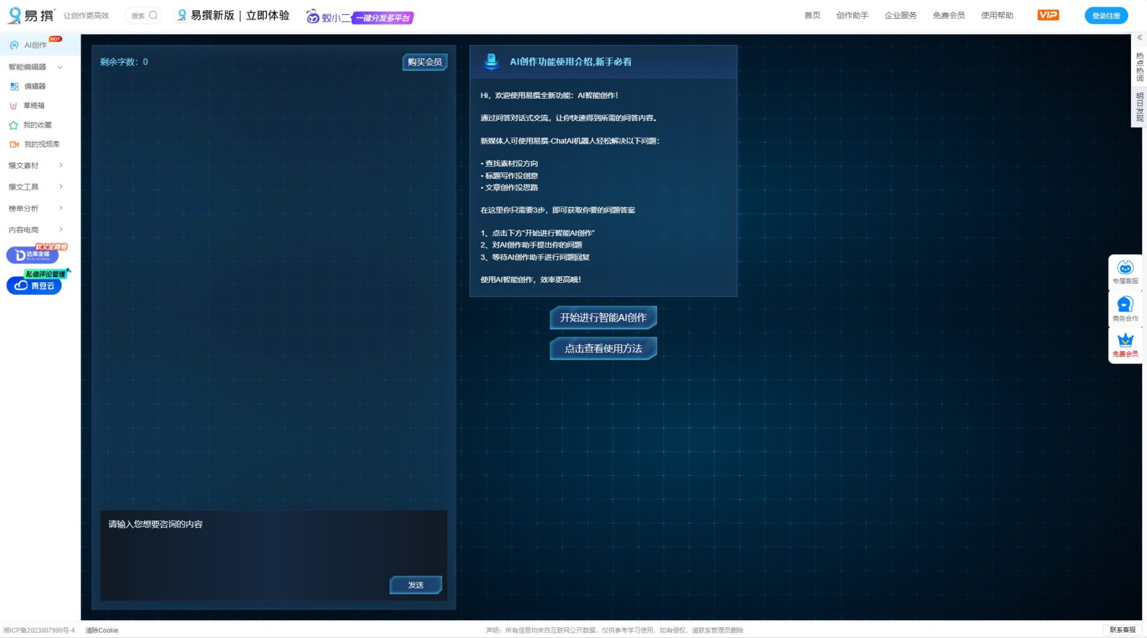Image resolution: width=1147 pixels, height=638 pixels.
Task: Open 商务合作 floating widget
Action: coord(1125,309)
